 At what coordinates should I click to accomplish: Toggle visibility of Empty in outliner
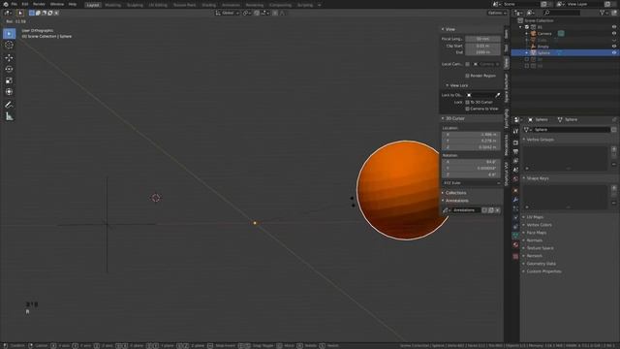point(614,47)
